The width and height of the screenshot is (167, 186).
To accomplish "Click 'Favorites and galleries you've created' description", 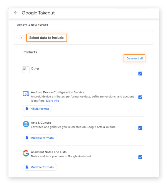I will click(73, 127).
